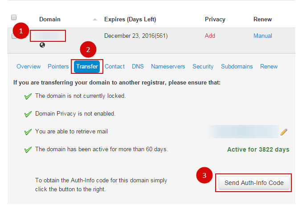The width and height of the screenshot is (306, 205).
Task: Click the red Add privacy link
Action: (x=210, y=36)
